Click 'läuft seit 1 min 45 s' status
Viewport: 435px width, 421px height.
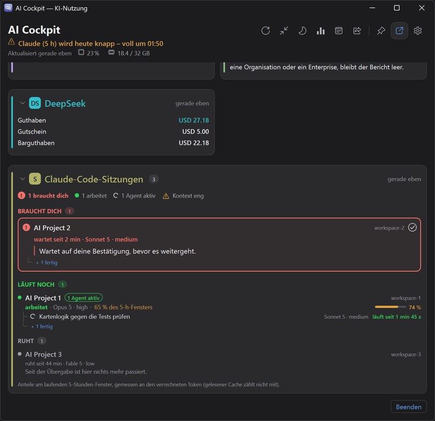tap(397, 317)
